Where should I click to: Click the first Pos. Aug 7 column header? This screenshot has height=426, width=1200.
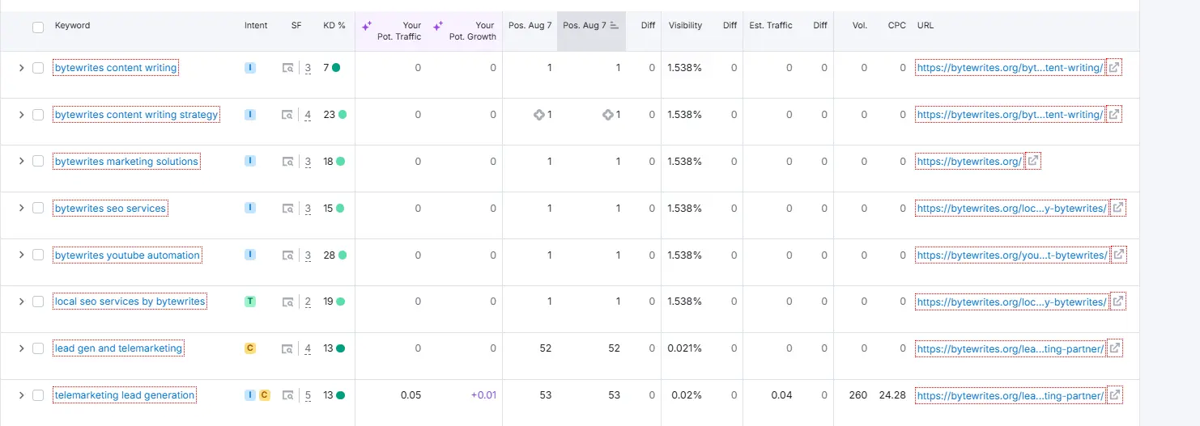click(x=530, y=26)
